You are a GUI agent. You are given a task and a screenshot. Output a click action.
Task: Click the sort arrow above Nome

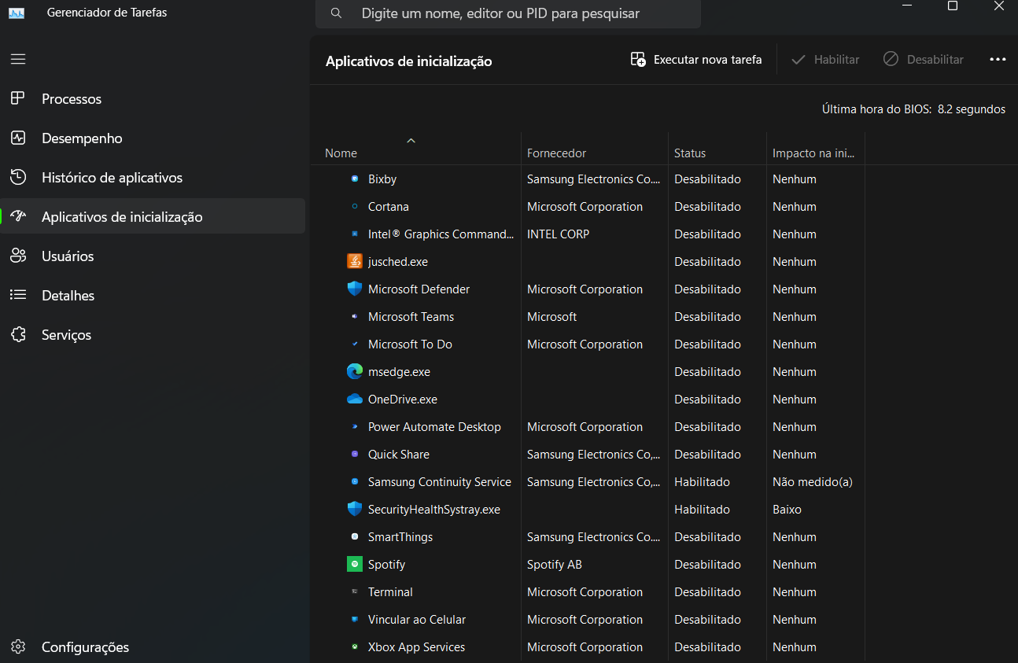tap(411, 140)
